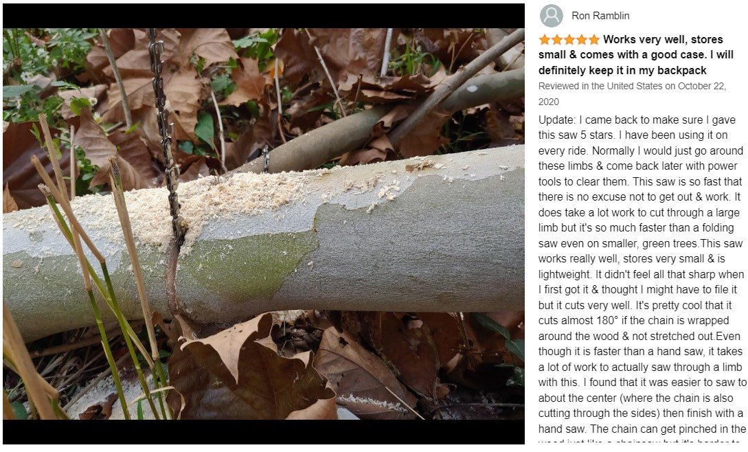Click the black bar above the photo
Image resolution: width=748 pixels, height=452 pixels.
[263, 16]
